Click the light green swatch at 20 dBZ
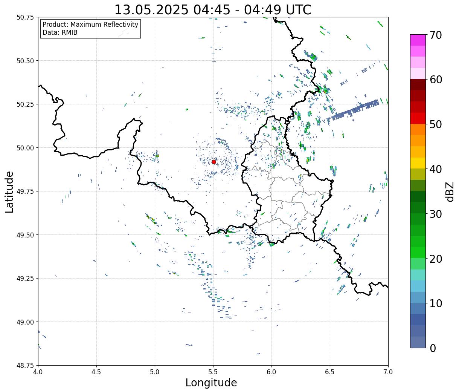The image size is (459, 392). (418, 263)
